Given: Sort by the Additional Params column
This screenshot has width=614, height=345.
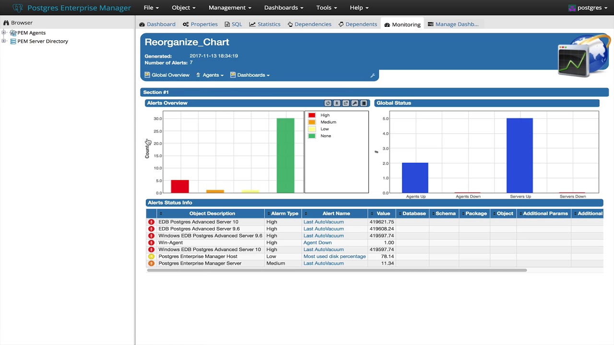Looking at the screenshot, I should [543, 214].
